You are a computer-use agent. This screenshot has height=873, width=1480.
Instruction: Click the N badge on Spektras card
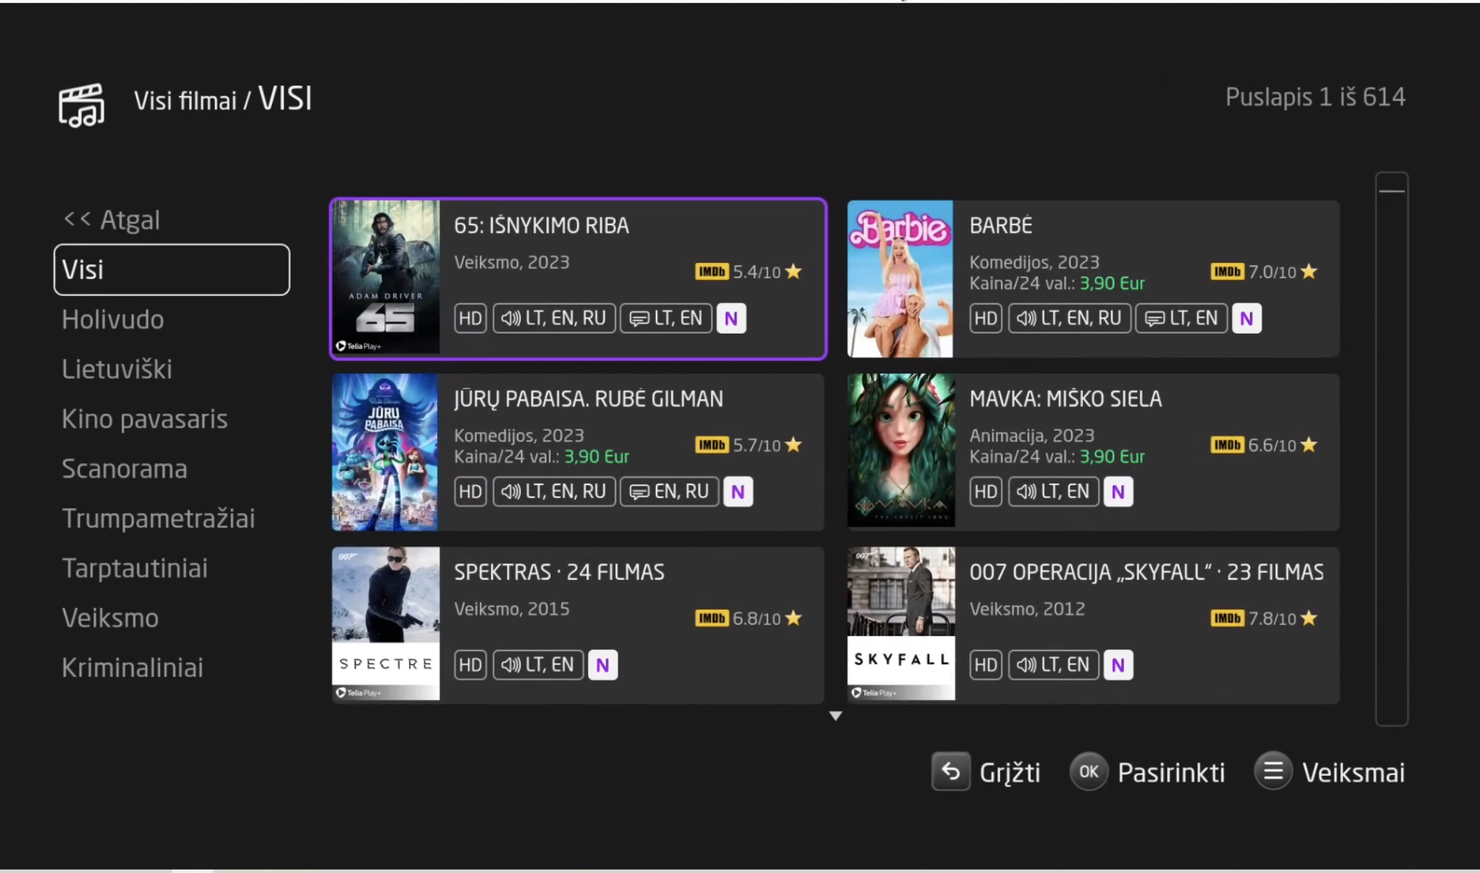point(602,664)
